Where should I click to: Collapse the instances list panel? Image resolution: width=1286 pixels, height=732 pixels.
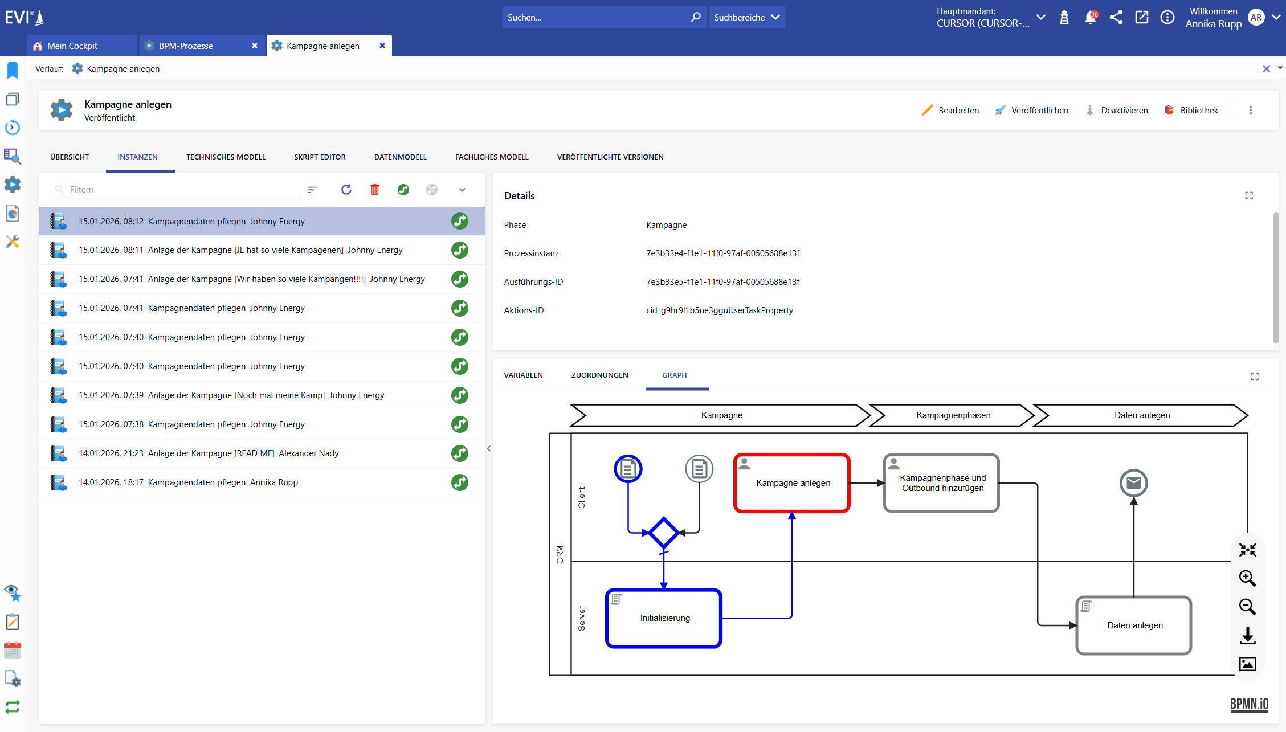pyautogui.click(x=489, y=448)
